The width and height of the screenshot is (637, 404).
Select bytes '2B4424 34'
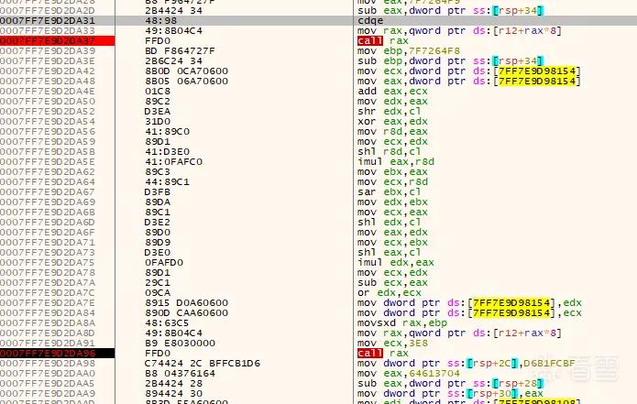point(173,11)
